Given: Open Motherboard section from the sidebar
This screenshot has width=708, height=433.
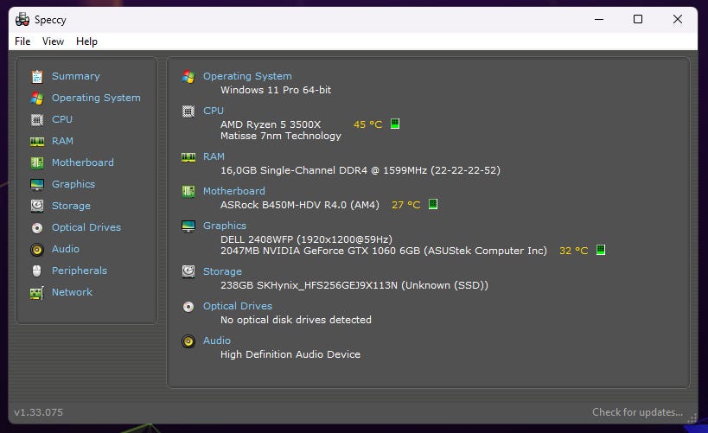Looking at the screenshot, I should 83,162.
